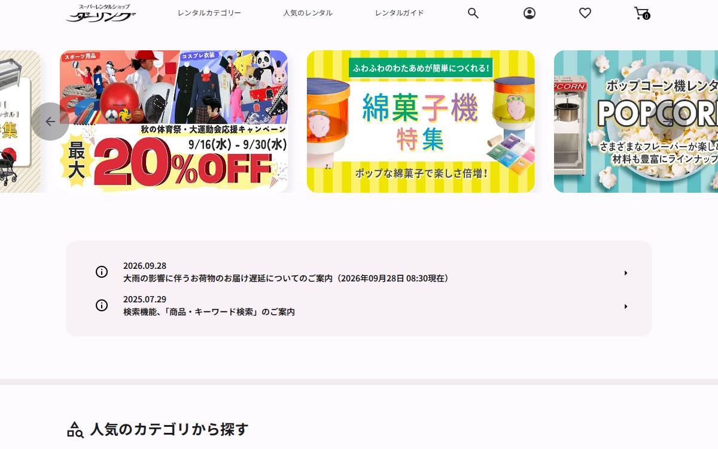Click the 人気のカテゴリから探す heading
The image size is (718, 449).
[169, 429]
